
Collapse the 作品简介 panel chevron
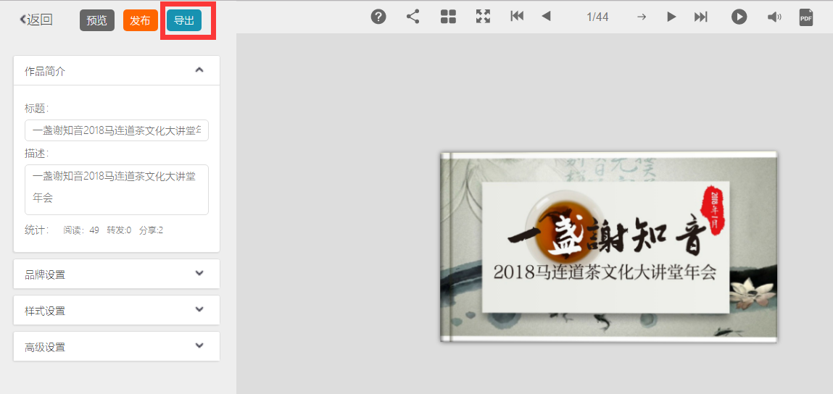point(199,70)
